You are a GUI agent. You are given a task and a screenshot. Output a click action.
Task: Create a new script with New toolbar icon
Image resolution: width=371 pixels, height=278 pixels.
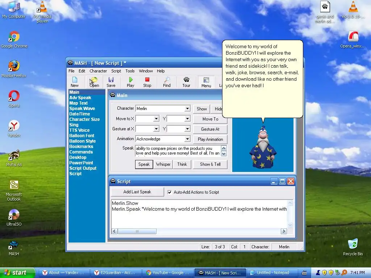click(75, 82)
